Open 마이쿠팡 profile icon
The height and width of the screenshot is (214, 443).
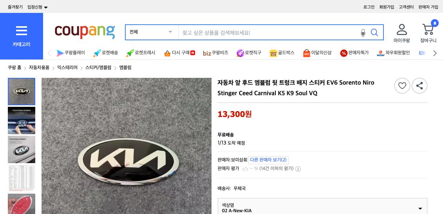(x=401, y=33)
